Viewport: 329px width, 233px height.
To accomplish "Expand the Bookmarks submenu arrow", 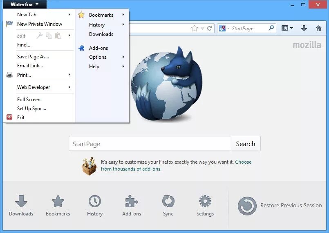I will click(123, 15).
